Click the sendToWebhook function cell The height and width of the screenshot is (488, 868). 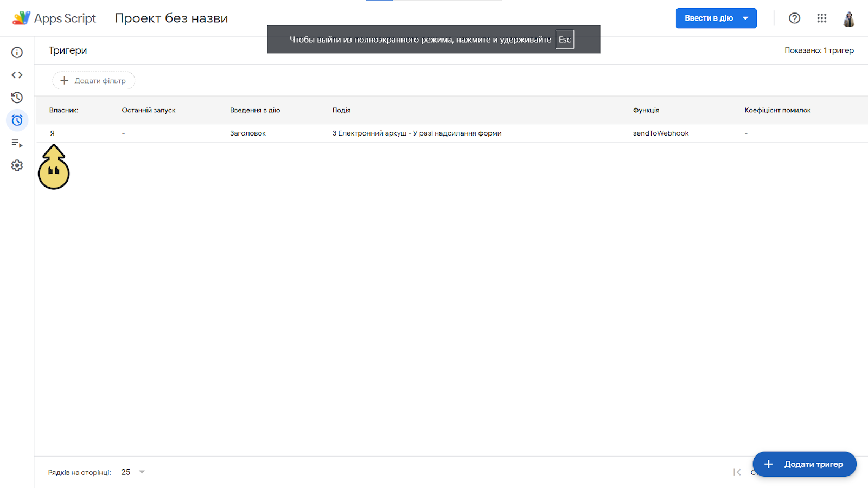(661, 133)
